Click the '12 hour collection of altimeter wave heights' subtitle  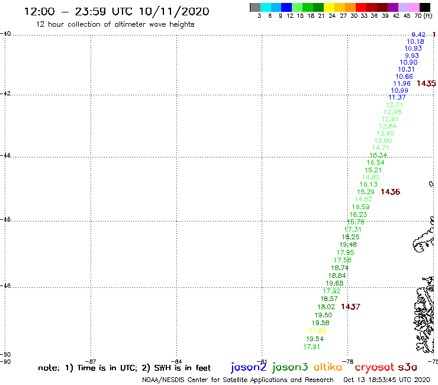(x=115, y=24)
